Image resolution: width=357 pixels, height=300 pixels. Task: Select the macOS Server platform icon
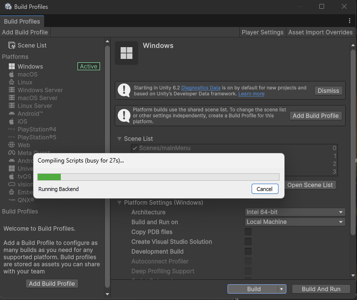click(12, 98)
